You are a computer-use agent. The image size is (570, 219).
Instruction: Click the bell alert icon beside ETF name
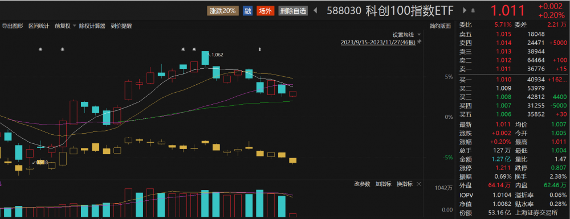473,10
